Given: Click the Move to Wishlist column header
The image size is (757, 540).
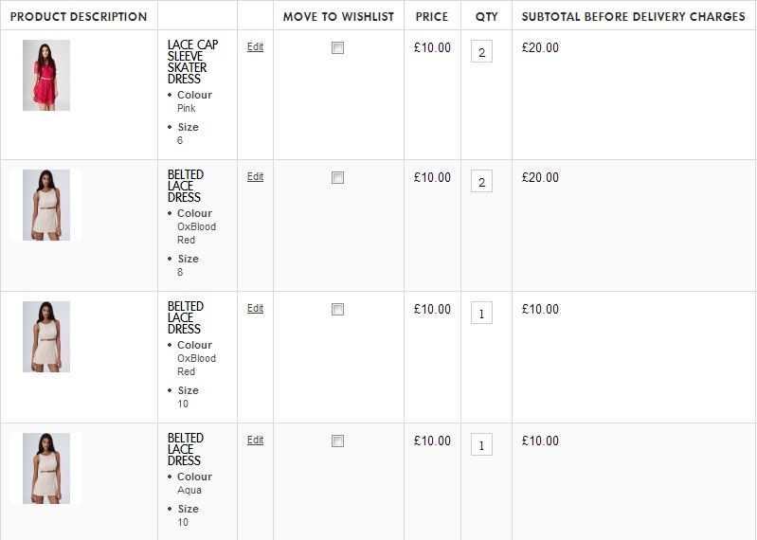Looking at the screenshot, I should click(338, 17).
